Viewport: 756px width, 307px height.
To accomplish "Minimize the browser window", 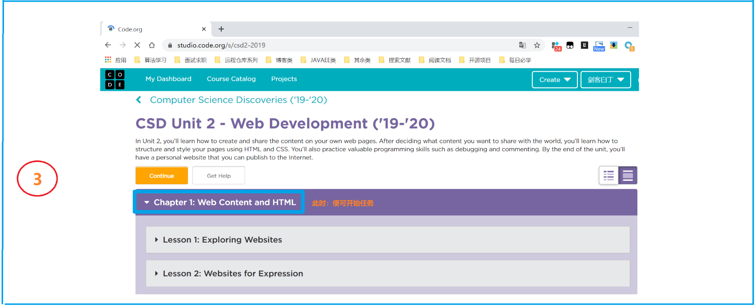I will click(x=630, y=28).
